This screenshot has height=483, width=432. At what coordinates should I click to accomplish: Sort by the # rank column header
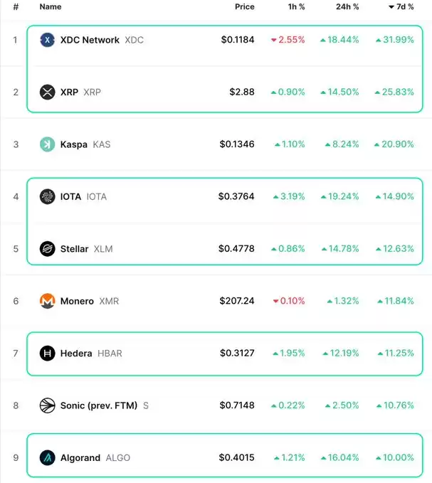[16, 7]
